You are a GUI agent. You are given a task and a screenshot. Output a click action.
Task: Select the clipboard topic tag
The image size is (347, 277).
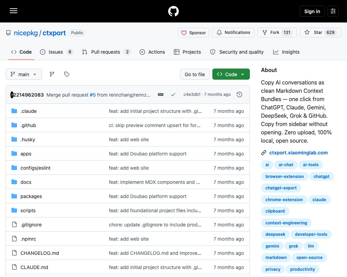click(x=275, y=211)
